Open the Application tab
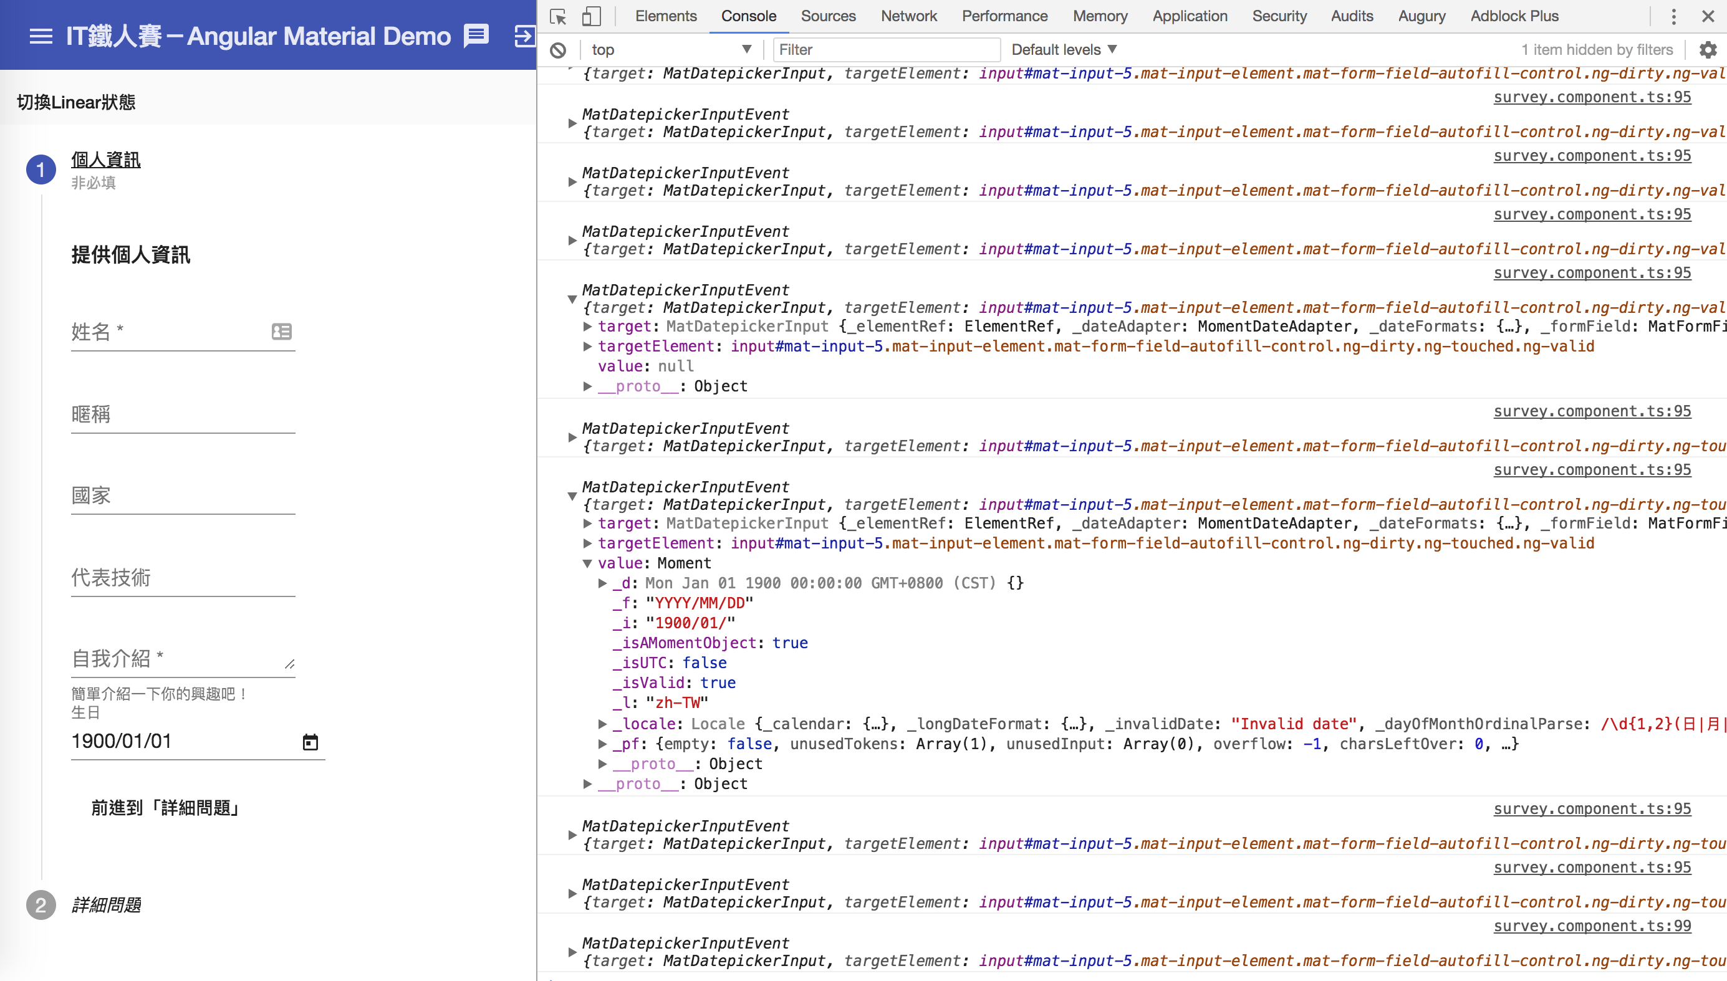Viewport: 1727px width, 981px height. (x=1190, y=16)
